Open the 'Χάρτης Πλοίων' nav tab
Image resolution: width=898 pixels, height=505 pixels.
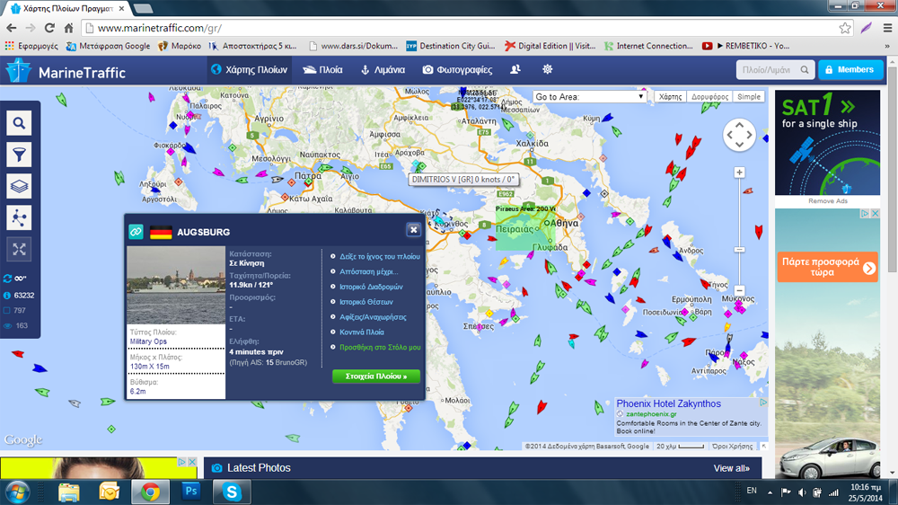point(249,69)
